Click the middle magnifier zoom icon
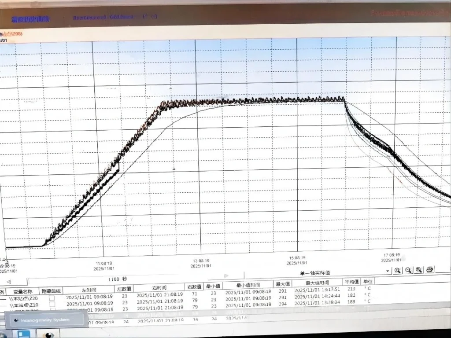 point(408,270)
